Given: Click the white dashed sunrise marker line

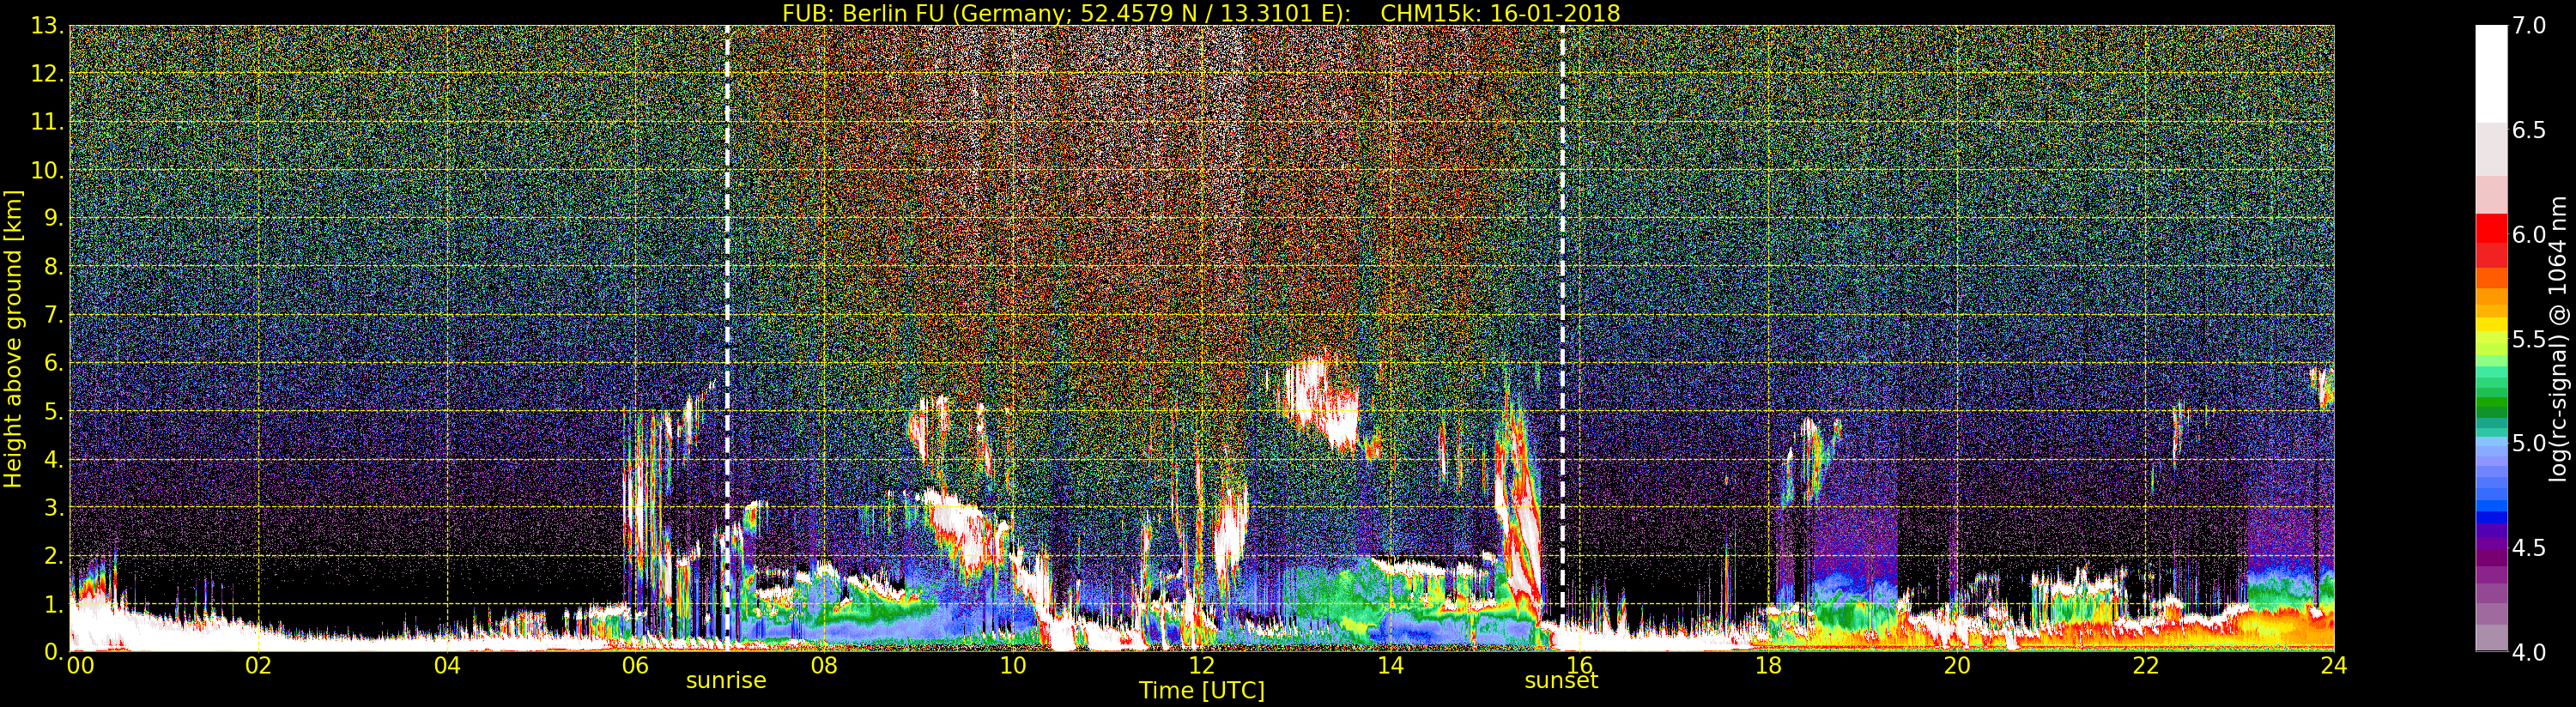Looking at the screenshot, I should 727,338.
